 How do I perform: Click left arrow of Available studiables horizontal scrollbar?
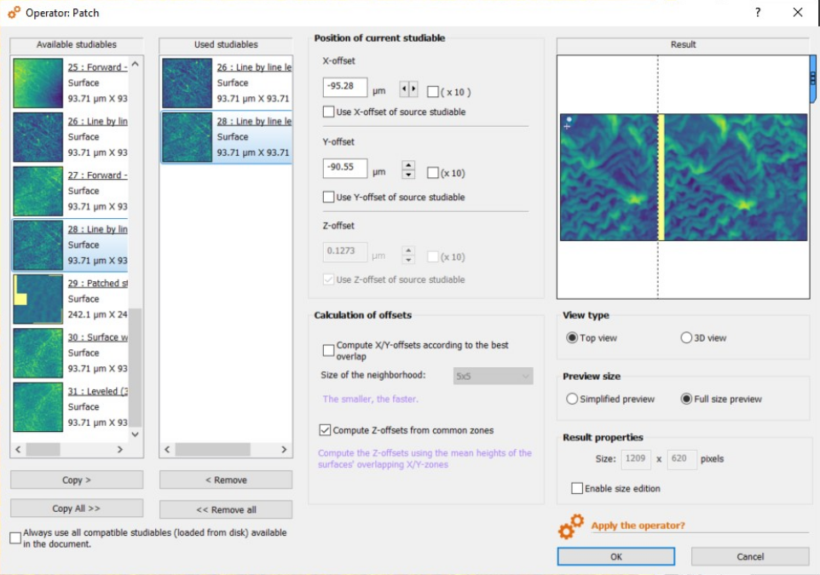click(x=18, y=450)
